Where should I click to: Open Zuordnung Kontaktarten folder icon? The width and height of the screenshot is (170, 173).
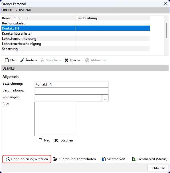click(x=55, y=159)
